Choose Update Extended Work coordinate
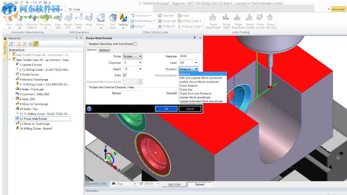Image resolution: width=347 pixels, height=195 pixels. pos(201,101)
